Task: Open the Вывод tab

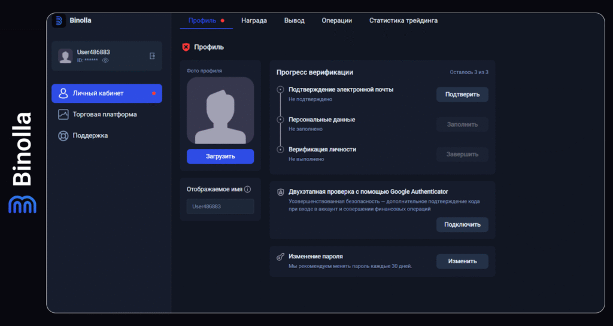Action: [294, 20]
